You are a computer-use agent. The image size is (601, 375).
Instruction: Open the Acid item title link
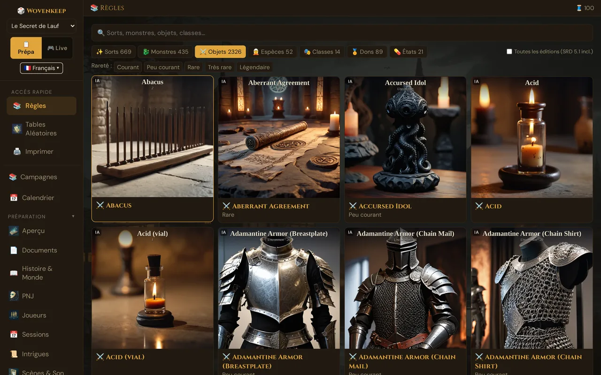493,206
